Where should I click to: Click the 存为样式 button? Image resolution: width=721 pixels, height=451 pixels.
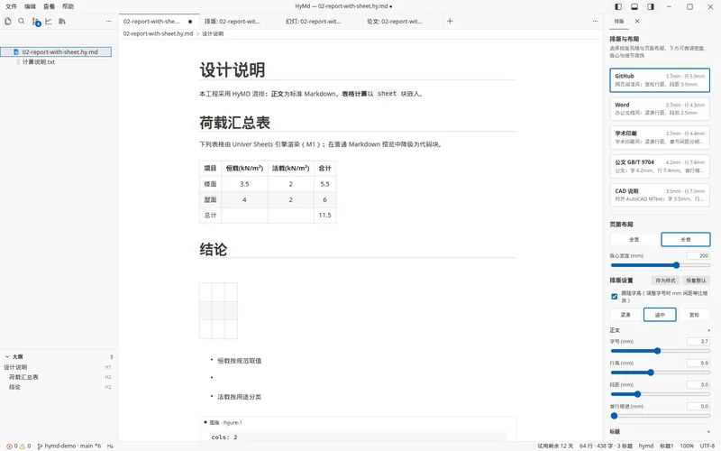pos(665,281)
